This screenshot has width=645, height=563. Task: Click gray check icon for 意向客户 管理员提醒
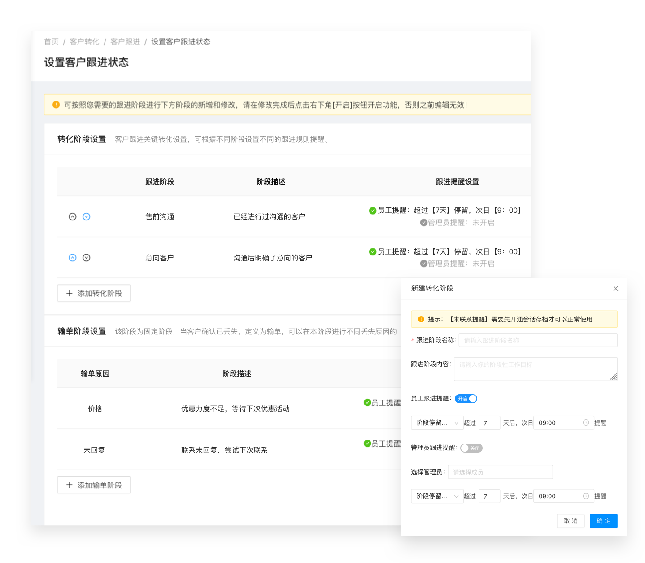424,264
